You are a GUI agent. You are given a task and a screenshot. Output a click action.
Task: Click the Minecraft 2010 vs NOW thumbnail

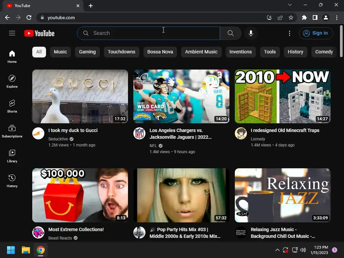[283, 96]
